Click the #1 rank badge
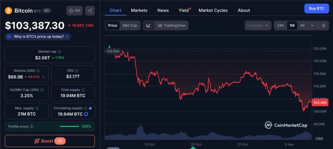 (47, 11)
